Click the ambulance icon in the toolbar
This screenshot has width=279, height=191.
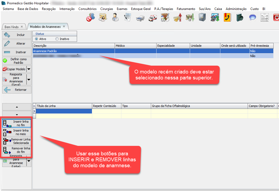coord(152,18)
